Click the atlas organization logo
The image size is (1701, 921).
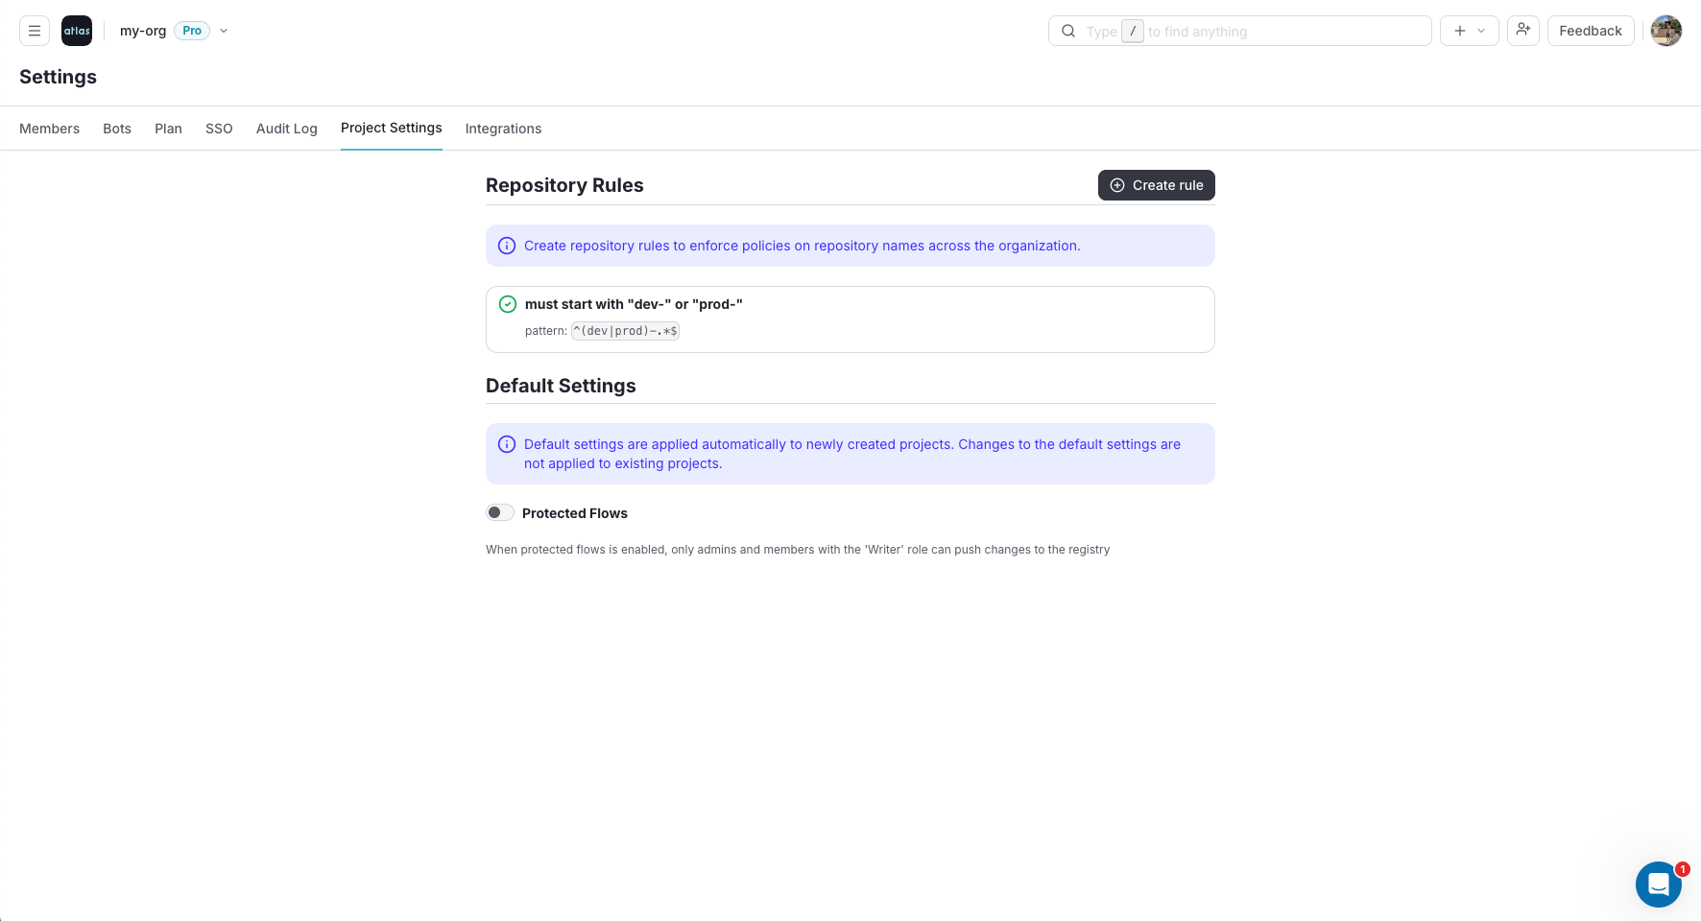tap(76, 30)
